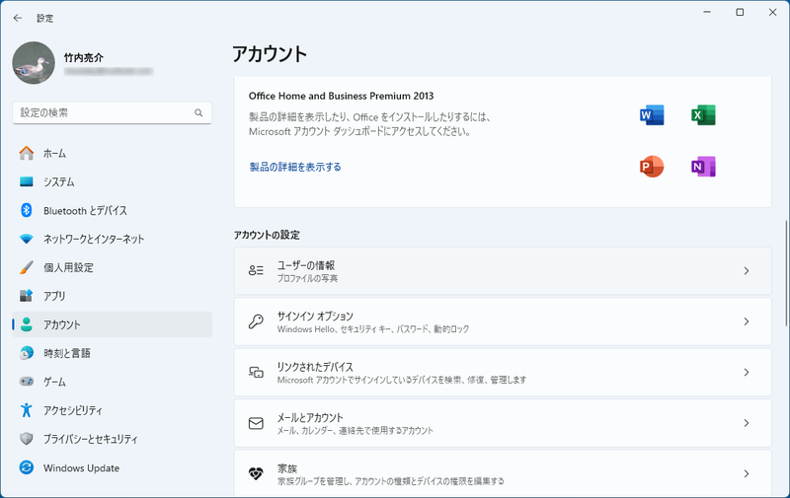Open ユーザーの情報 settings row

pyautogui.click(x=503, y=270)
